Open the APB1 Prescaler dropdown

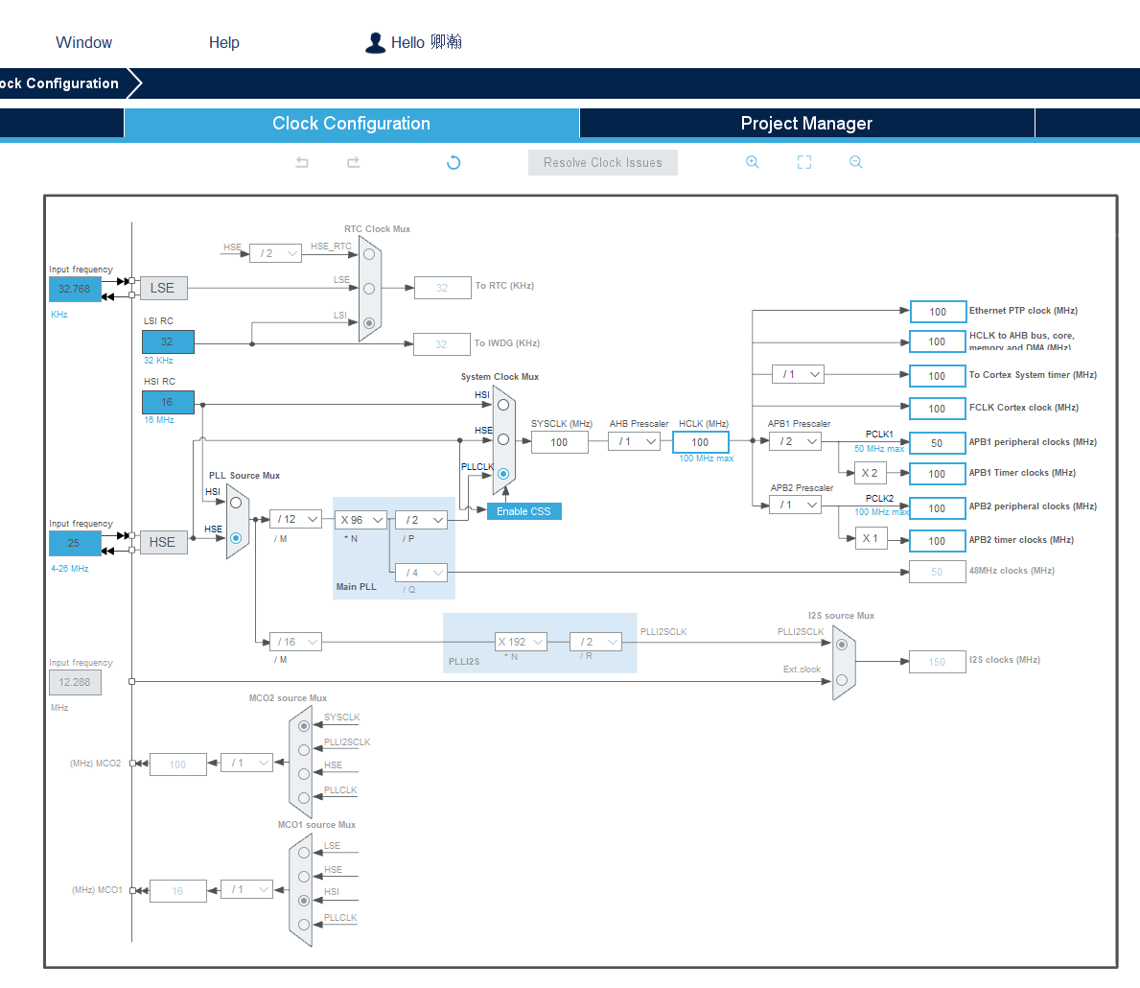point(796,441)
